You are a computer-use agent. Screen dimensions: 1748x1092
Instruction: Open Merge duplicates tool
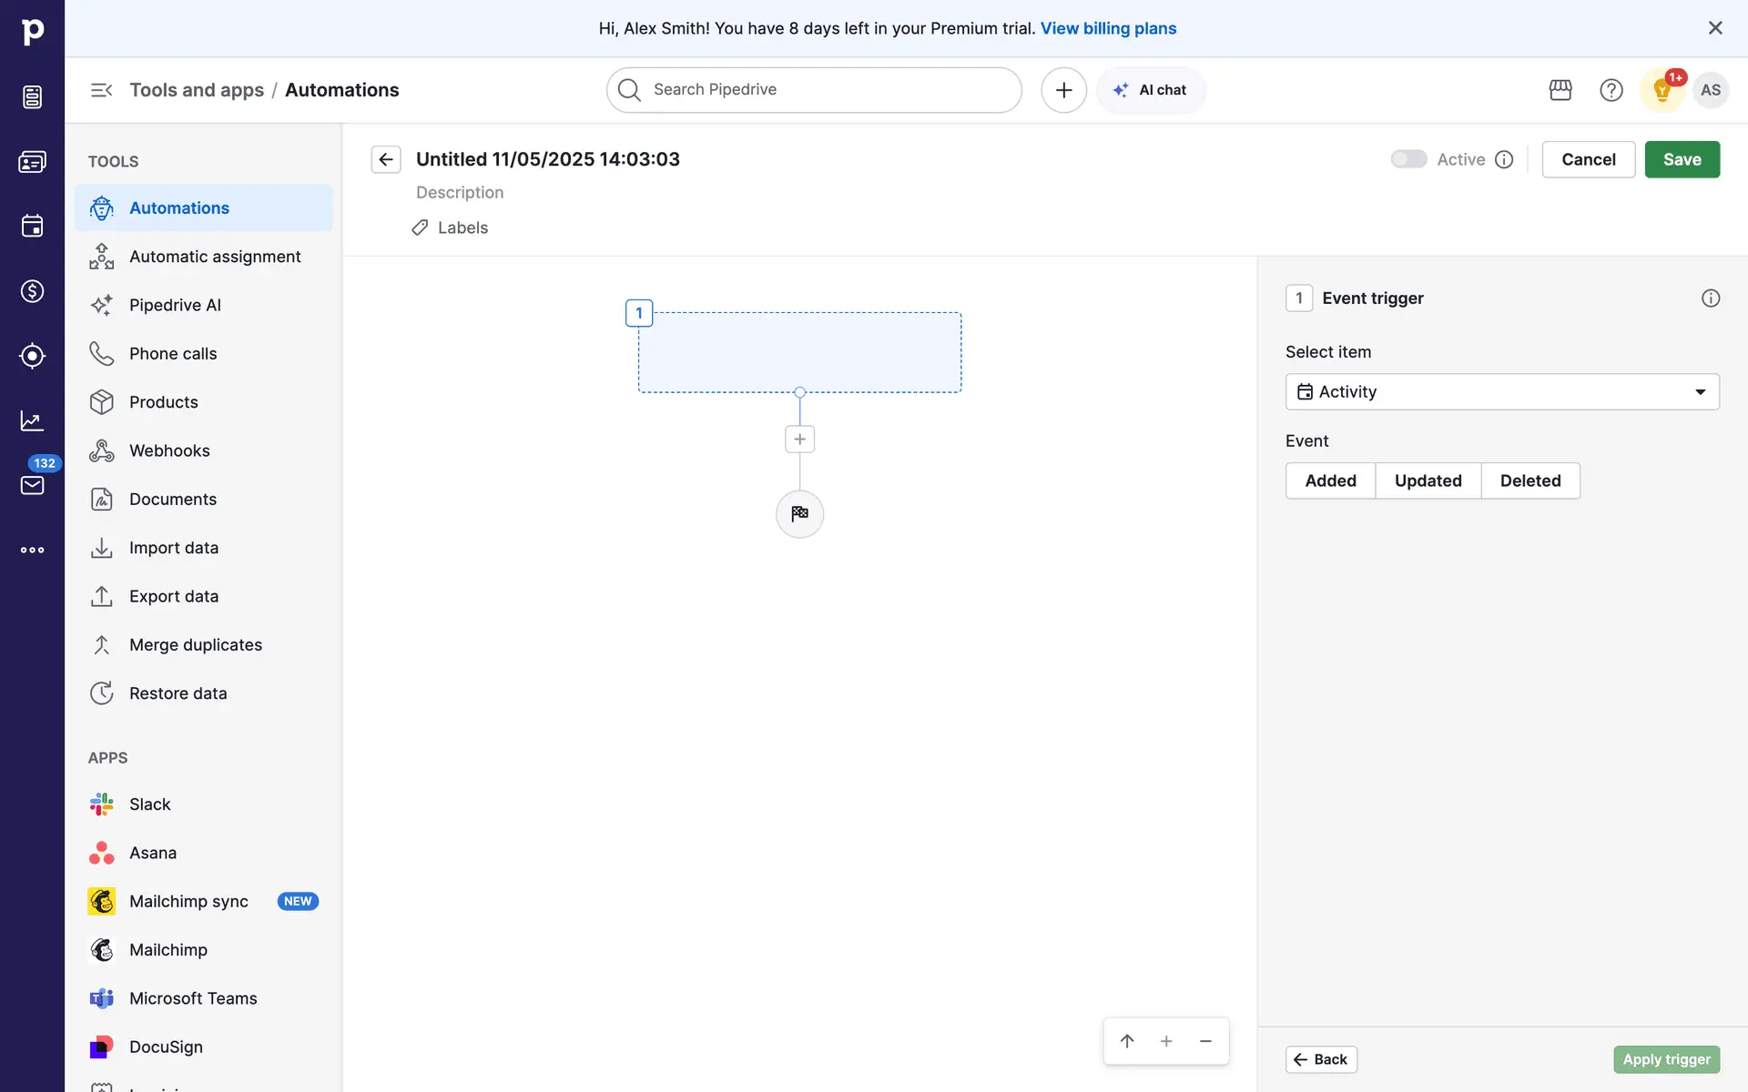pyautogui.click(x=196, y=644)
